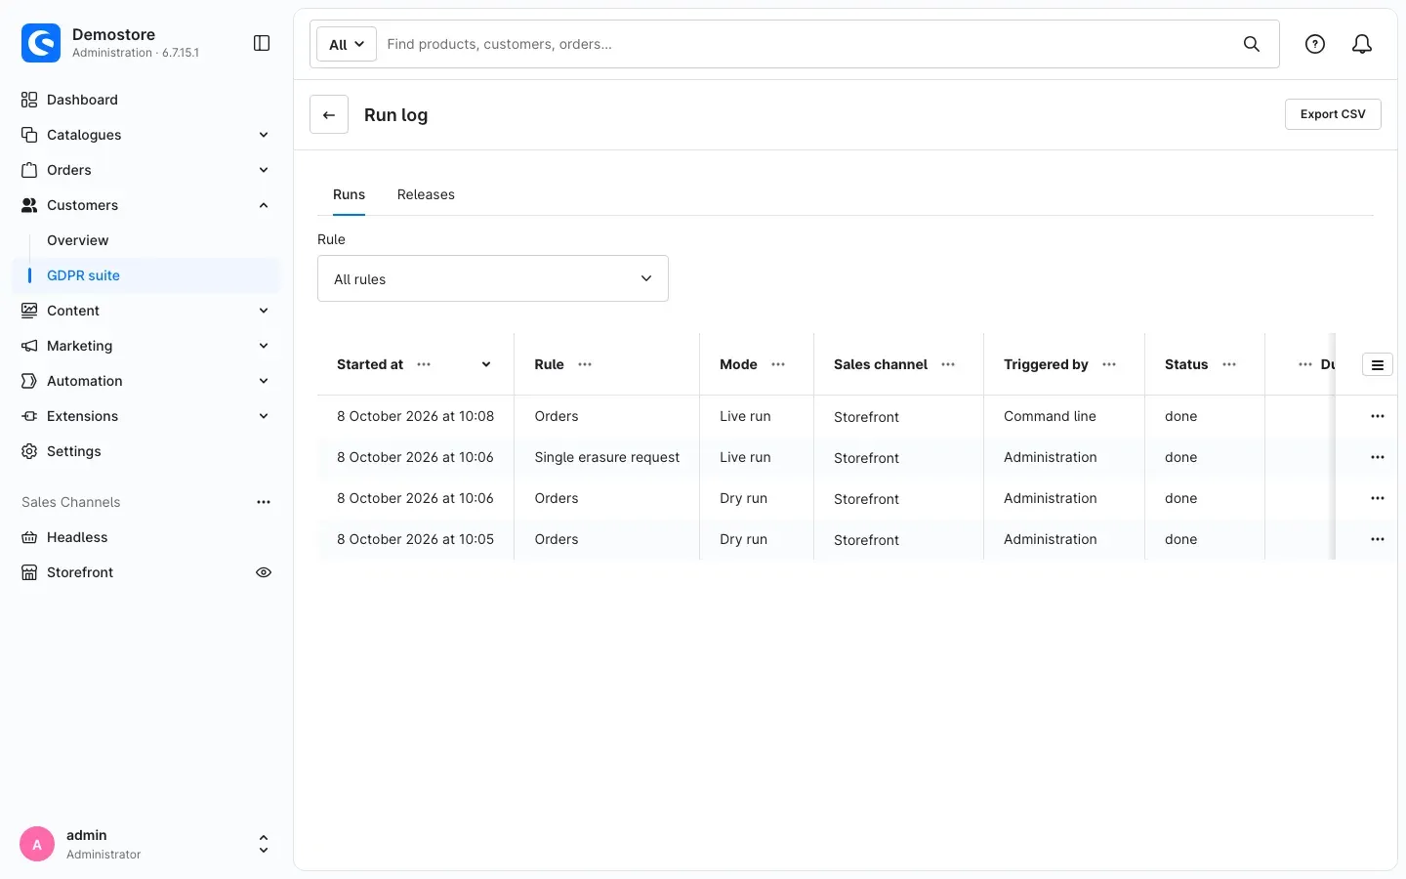Open the notifications bell icon
Viewport: 1406px width, 879px height.
1362,44
